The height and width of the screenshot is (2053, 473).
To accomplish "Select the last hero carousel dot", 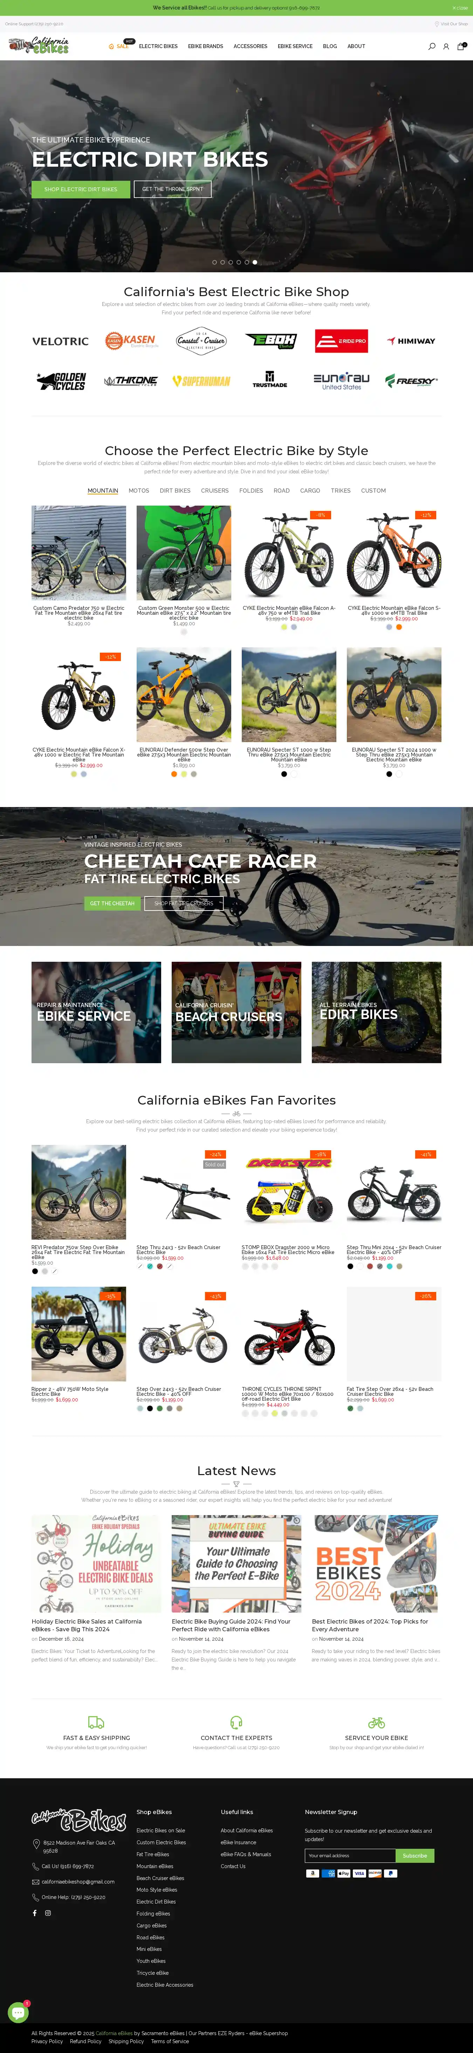I will [x=255, y=262].
